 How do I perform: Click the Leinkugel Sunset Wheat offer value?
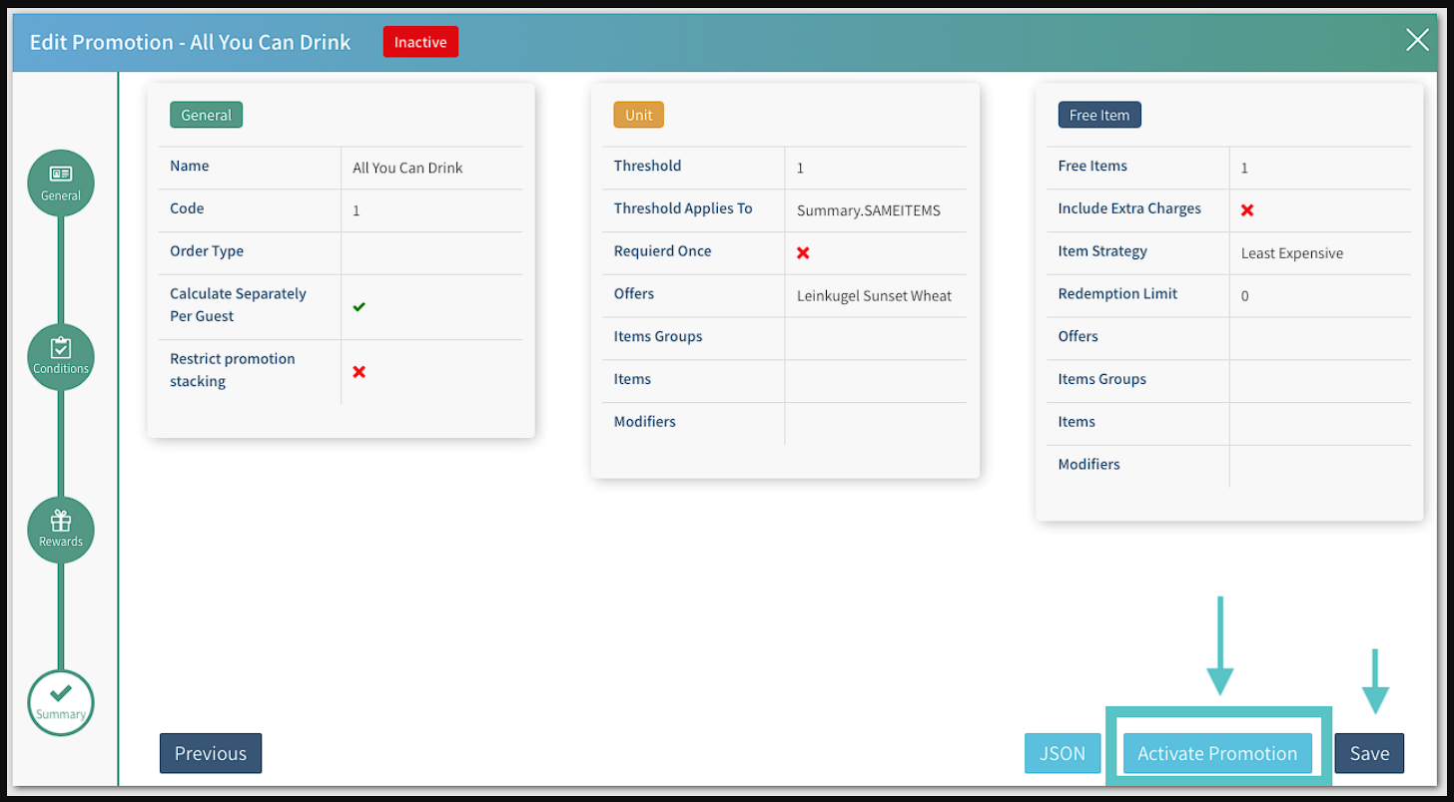[x=874, y=295]
